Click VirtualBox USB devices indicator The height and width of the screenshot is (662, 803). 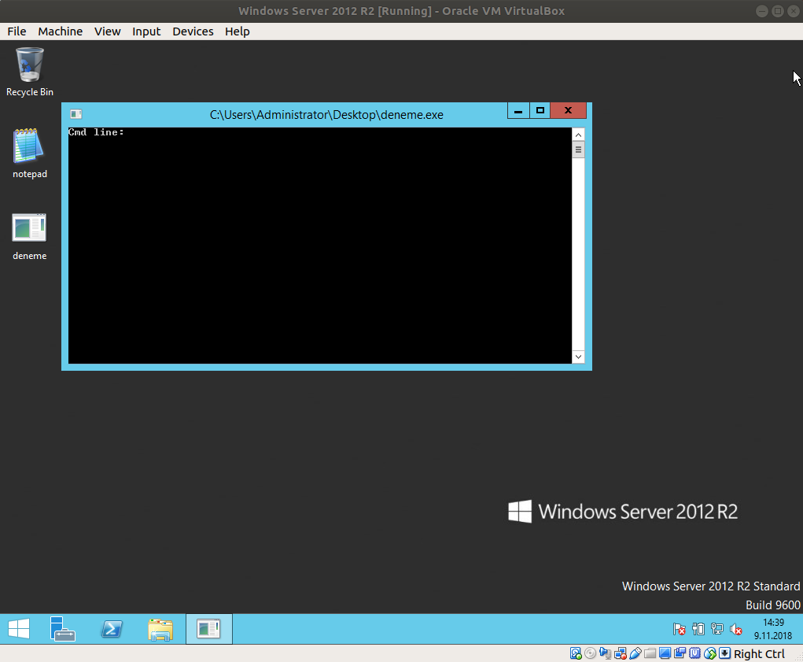pos(635,653)
